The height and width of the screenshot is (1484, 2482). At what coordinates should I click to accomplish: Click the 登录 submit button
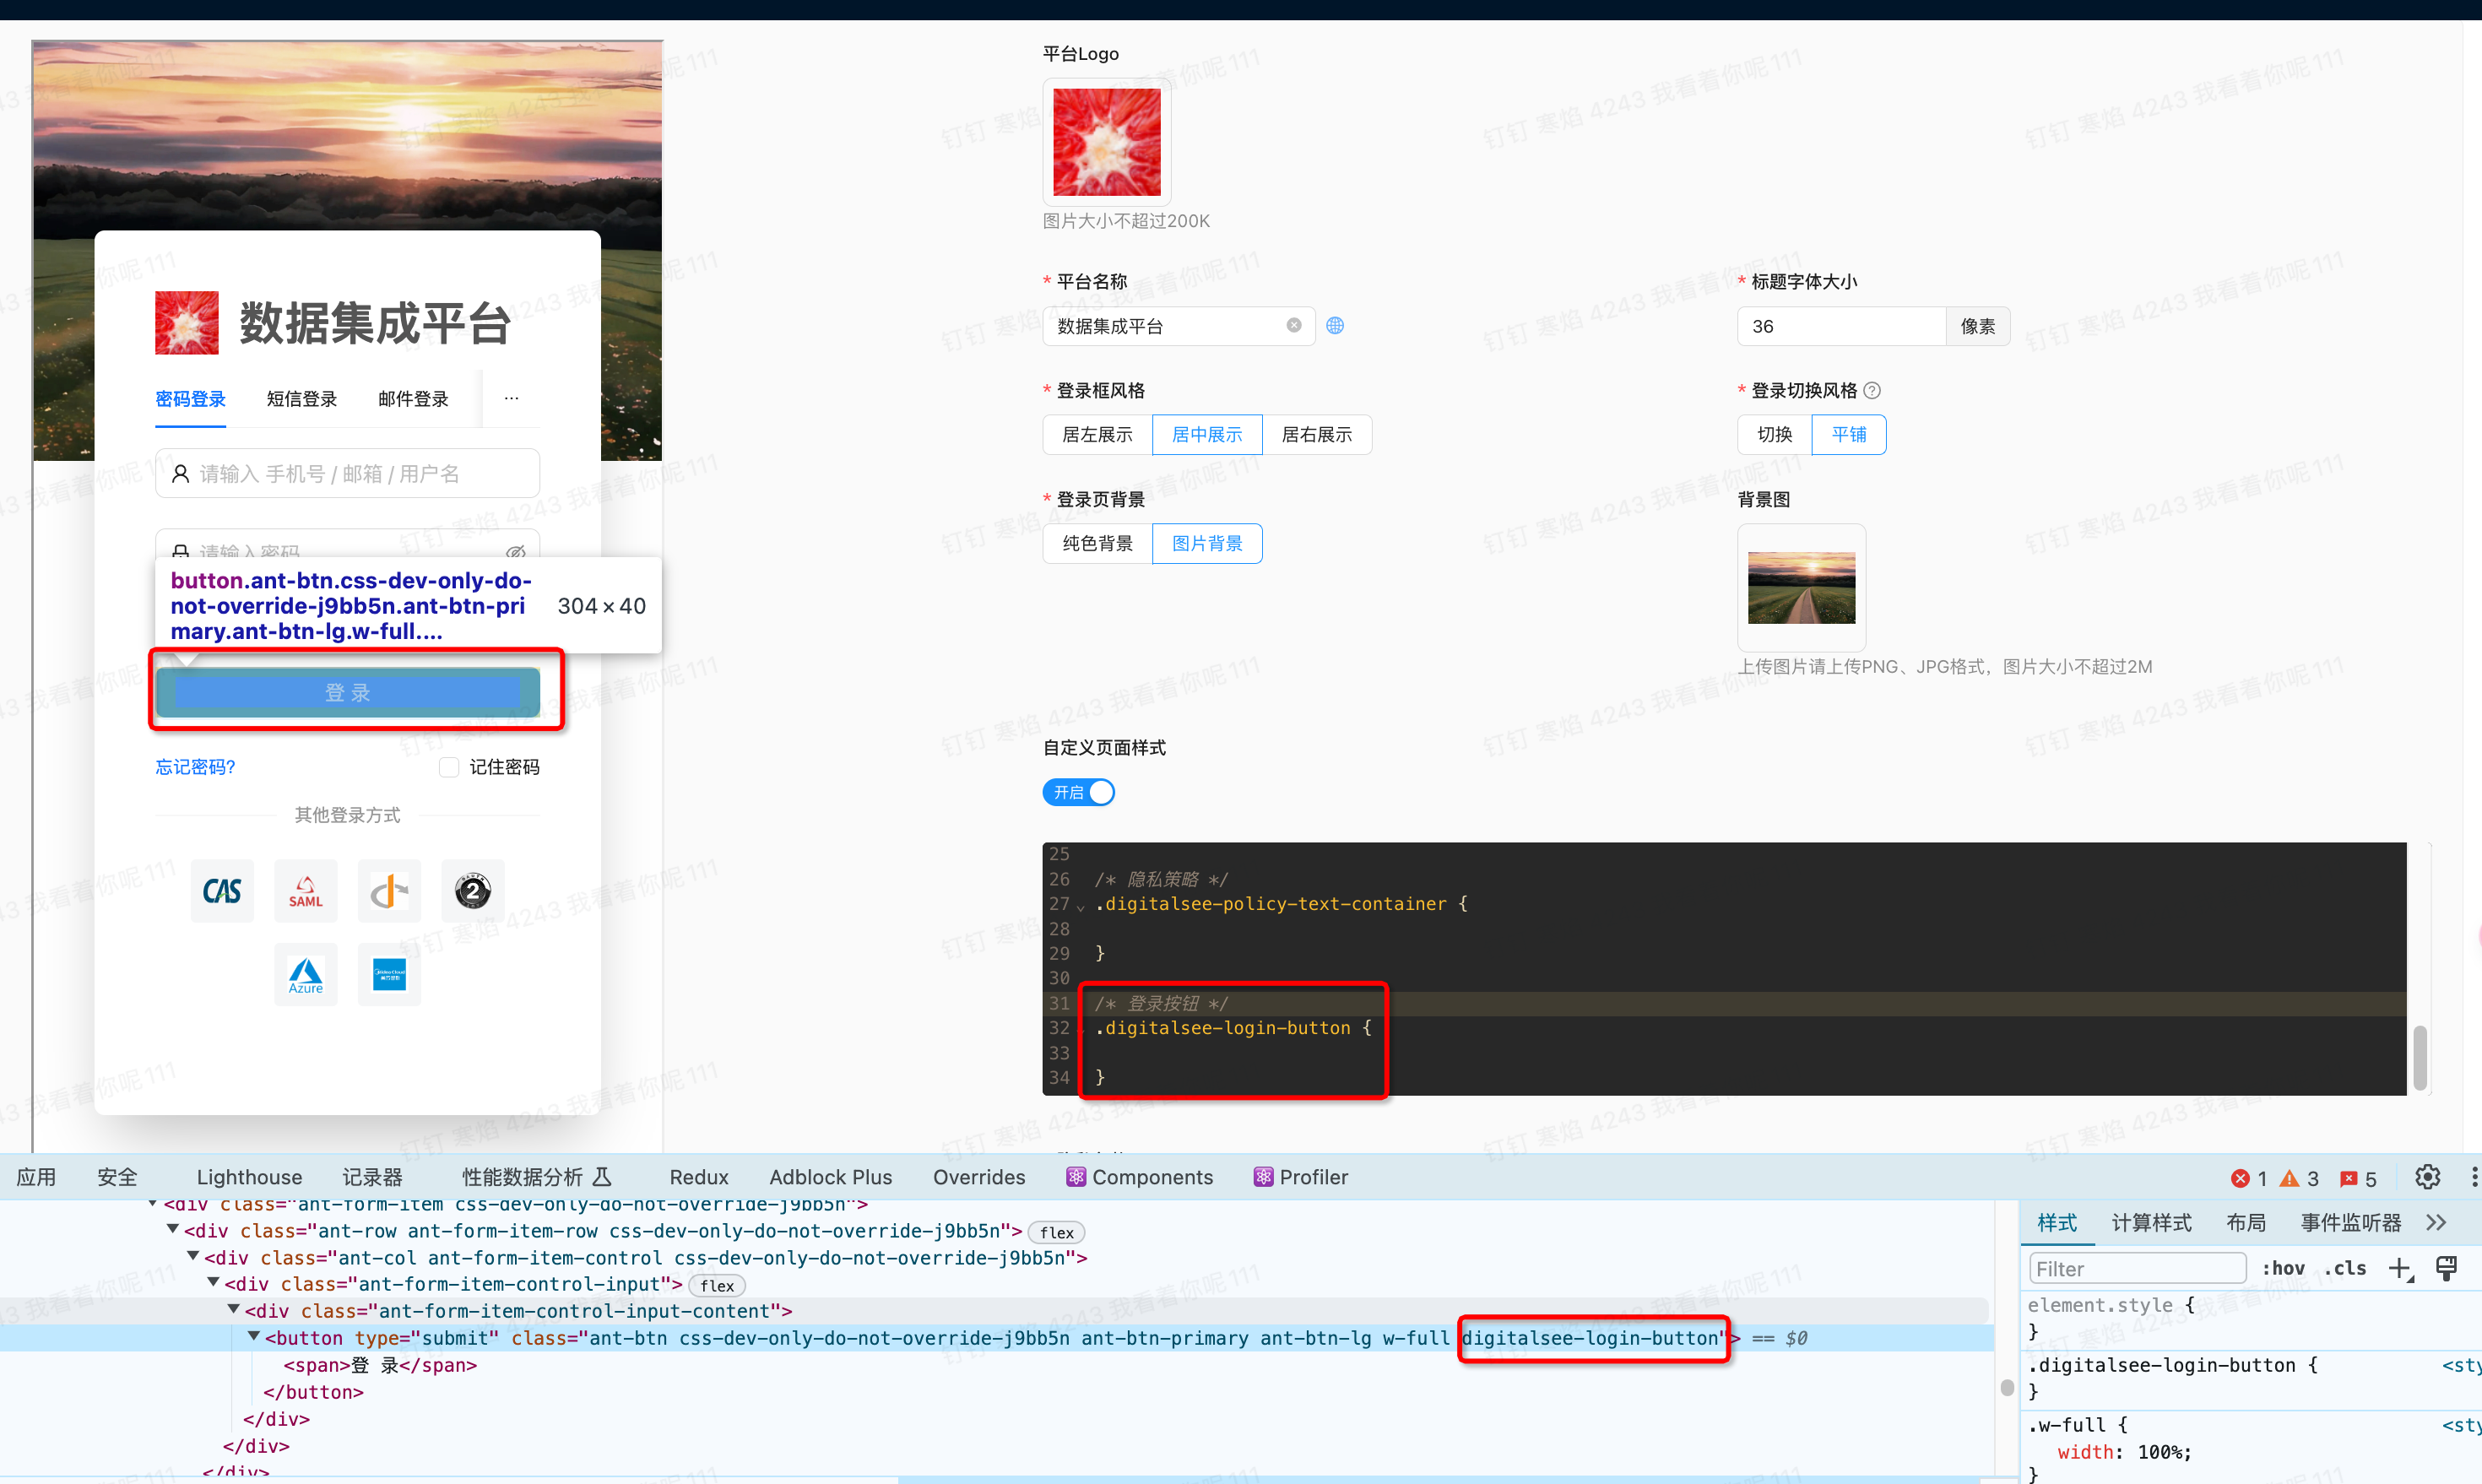(x=348, y=692)
